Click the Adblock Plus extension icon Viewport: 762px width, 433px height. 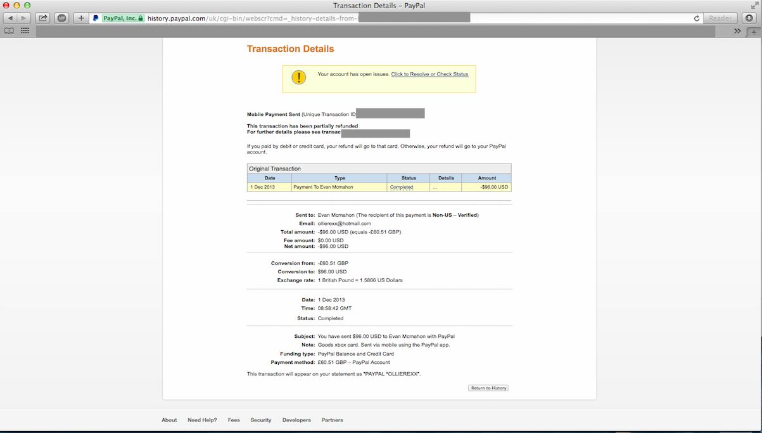click(61, 18)
